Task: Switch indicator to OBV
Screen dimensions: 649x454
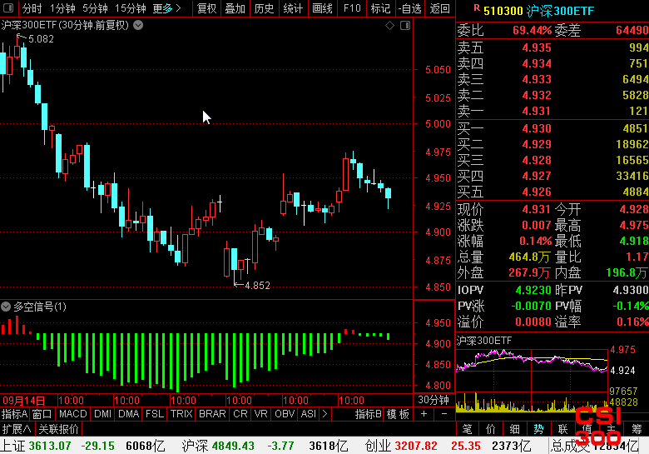Action: click(x=285, y=414)
